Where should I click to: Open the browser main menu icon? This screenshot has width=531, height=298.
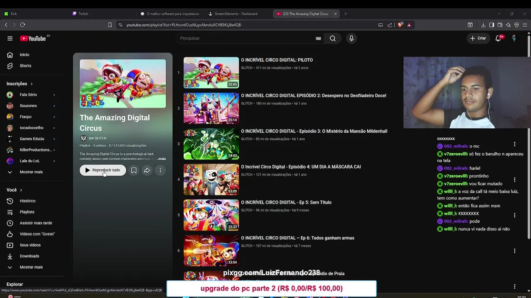point(525,25)
